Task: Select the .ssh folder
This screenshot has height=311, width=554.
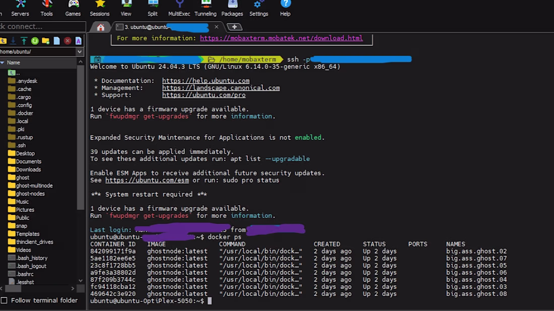Action: [x=17, y=145]
